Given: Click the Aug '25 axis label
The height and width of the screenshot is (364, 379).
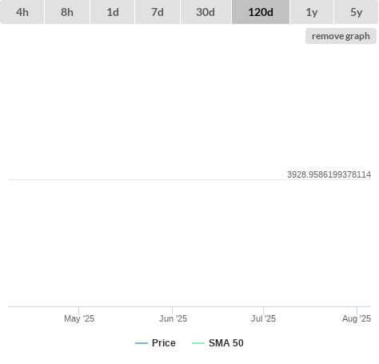Looking at the screenshot, I should pos(357,318).
